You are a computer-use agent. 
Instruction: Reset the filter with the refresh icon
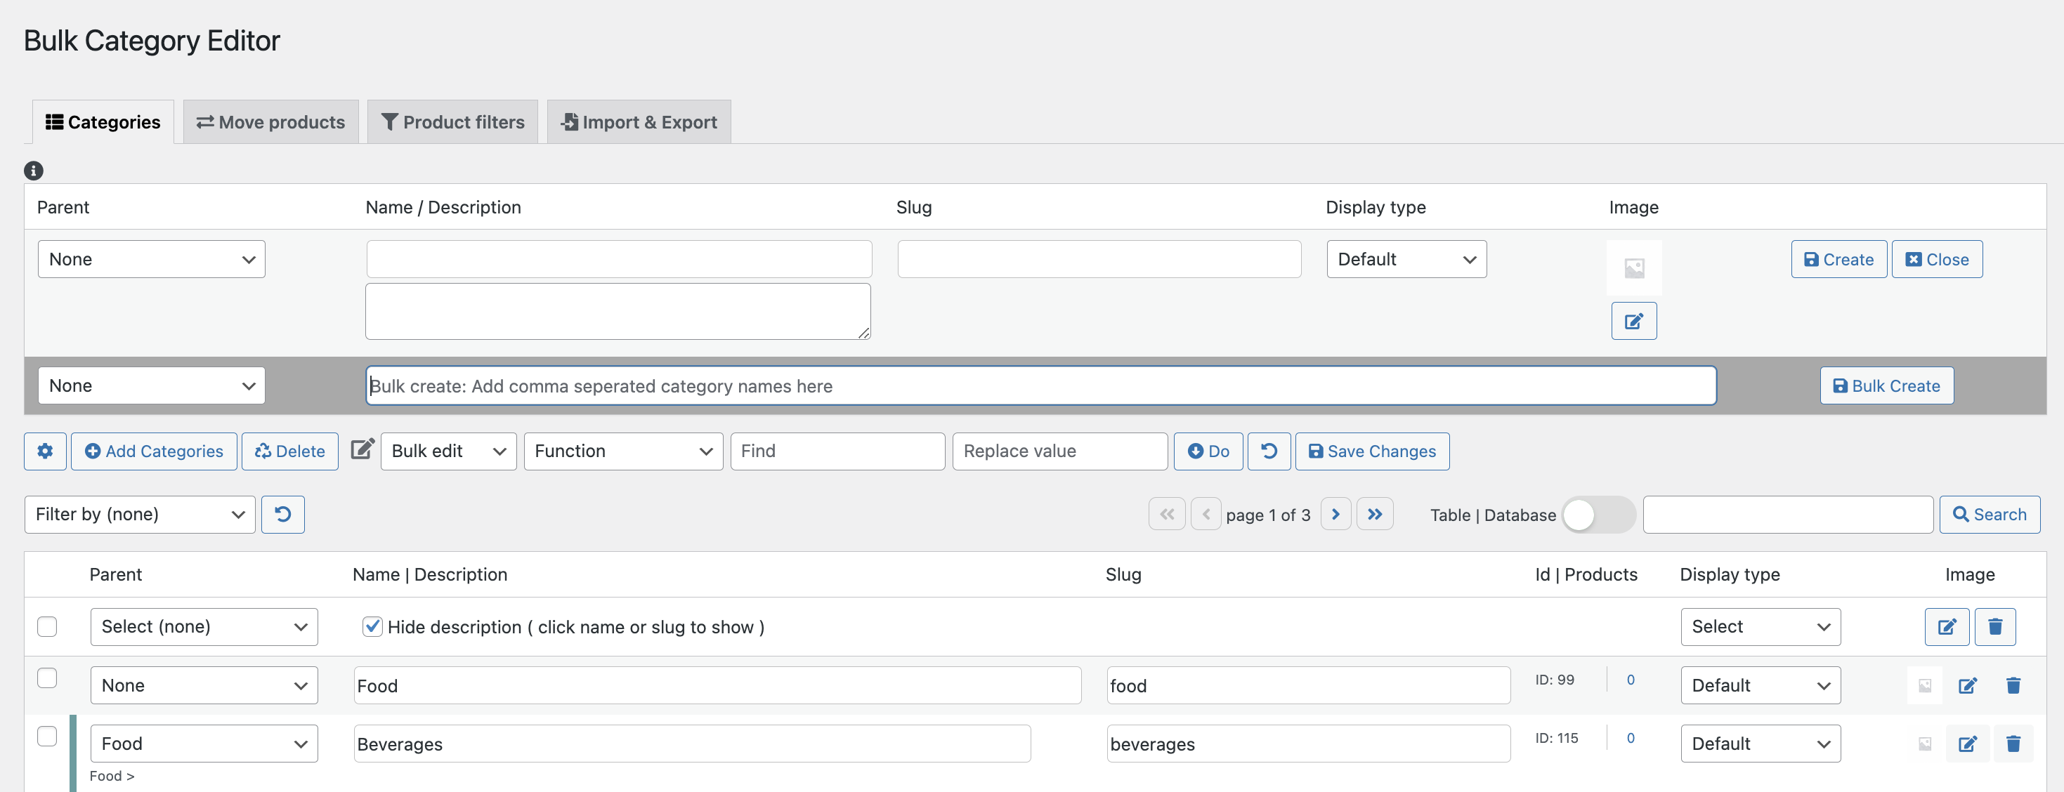tap(283, 514)
